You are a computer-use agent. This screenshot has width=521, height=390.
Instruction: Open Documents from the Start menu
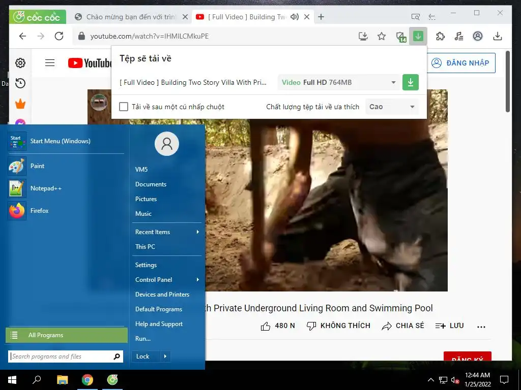[x=151, y=184]
